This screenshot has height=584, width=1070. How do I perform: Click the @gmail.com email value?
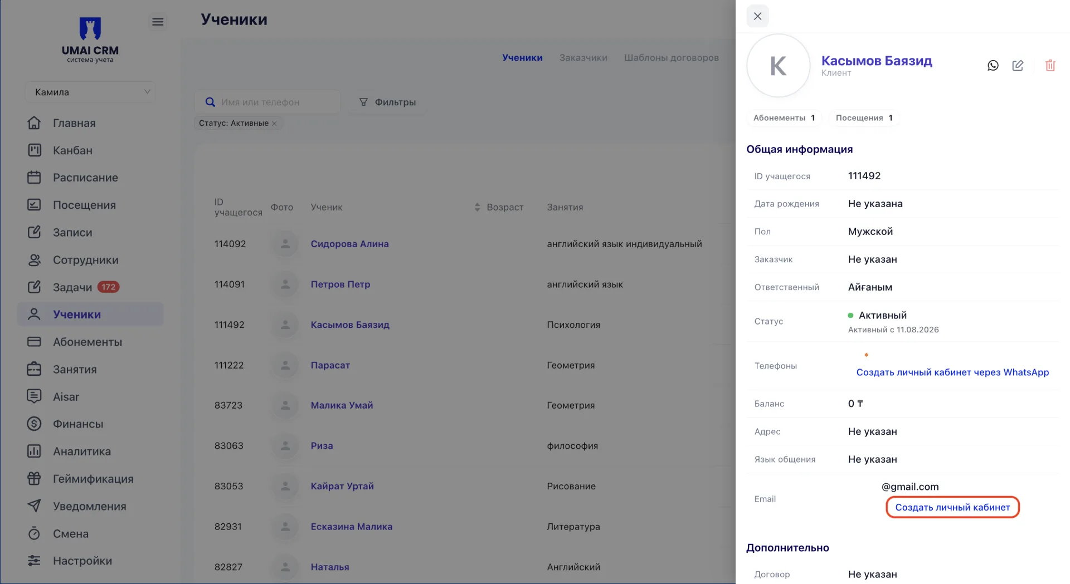pos(910,487)
